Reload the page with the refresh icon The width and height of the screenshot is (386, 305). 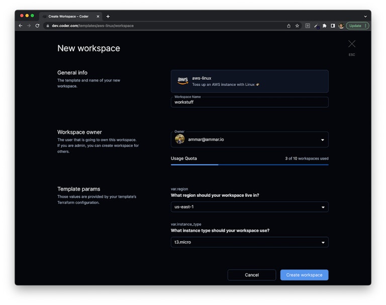click(x=37, y=26)
